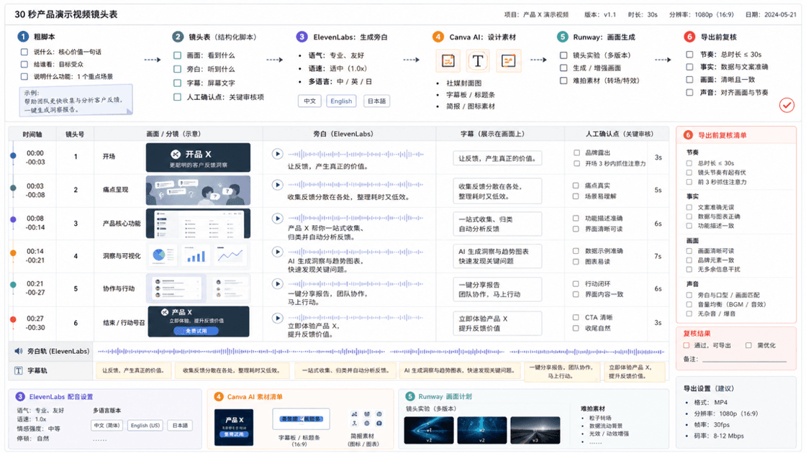Check 说什么：核心价值一句话

click(x=24, y=52)
